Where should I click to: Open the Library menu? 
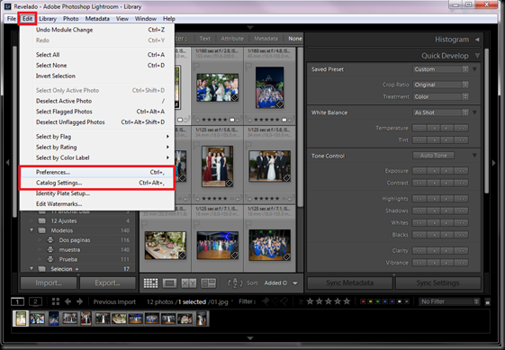(48, 19)
